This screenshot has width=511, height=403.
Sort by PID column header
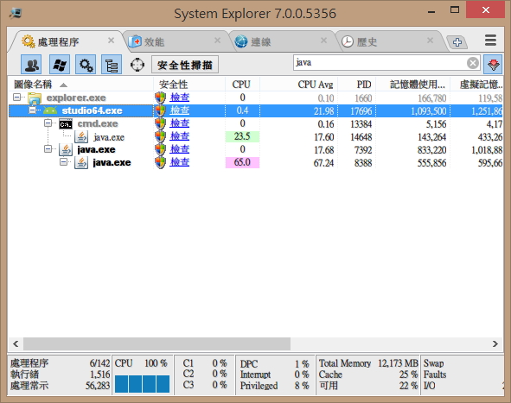(357, 85)
